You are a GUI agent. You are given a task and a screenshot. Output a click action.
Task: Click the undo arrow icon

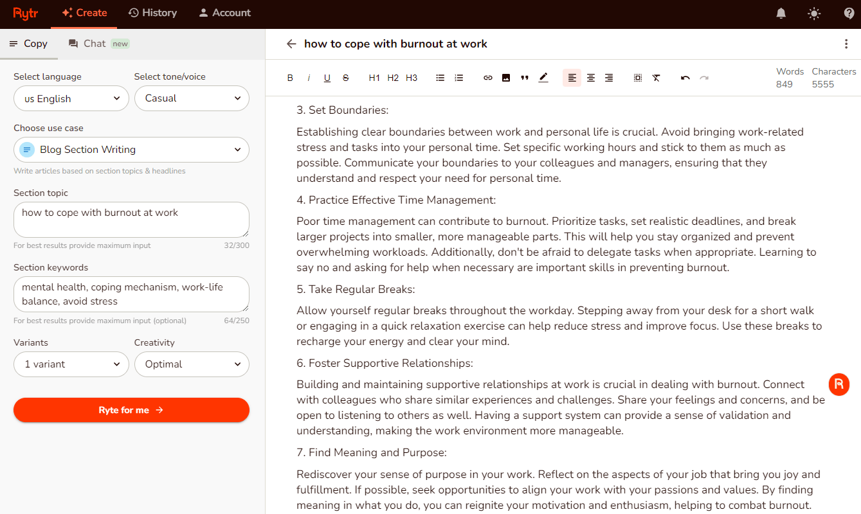click(685, 78)
